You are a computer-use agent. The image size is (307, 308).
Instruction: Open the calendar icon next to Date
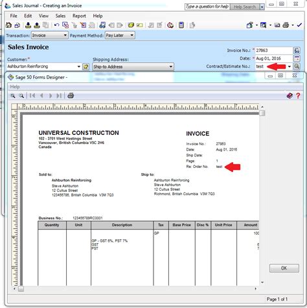pos(297,58)
